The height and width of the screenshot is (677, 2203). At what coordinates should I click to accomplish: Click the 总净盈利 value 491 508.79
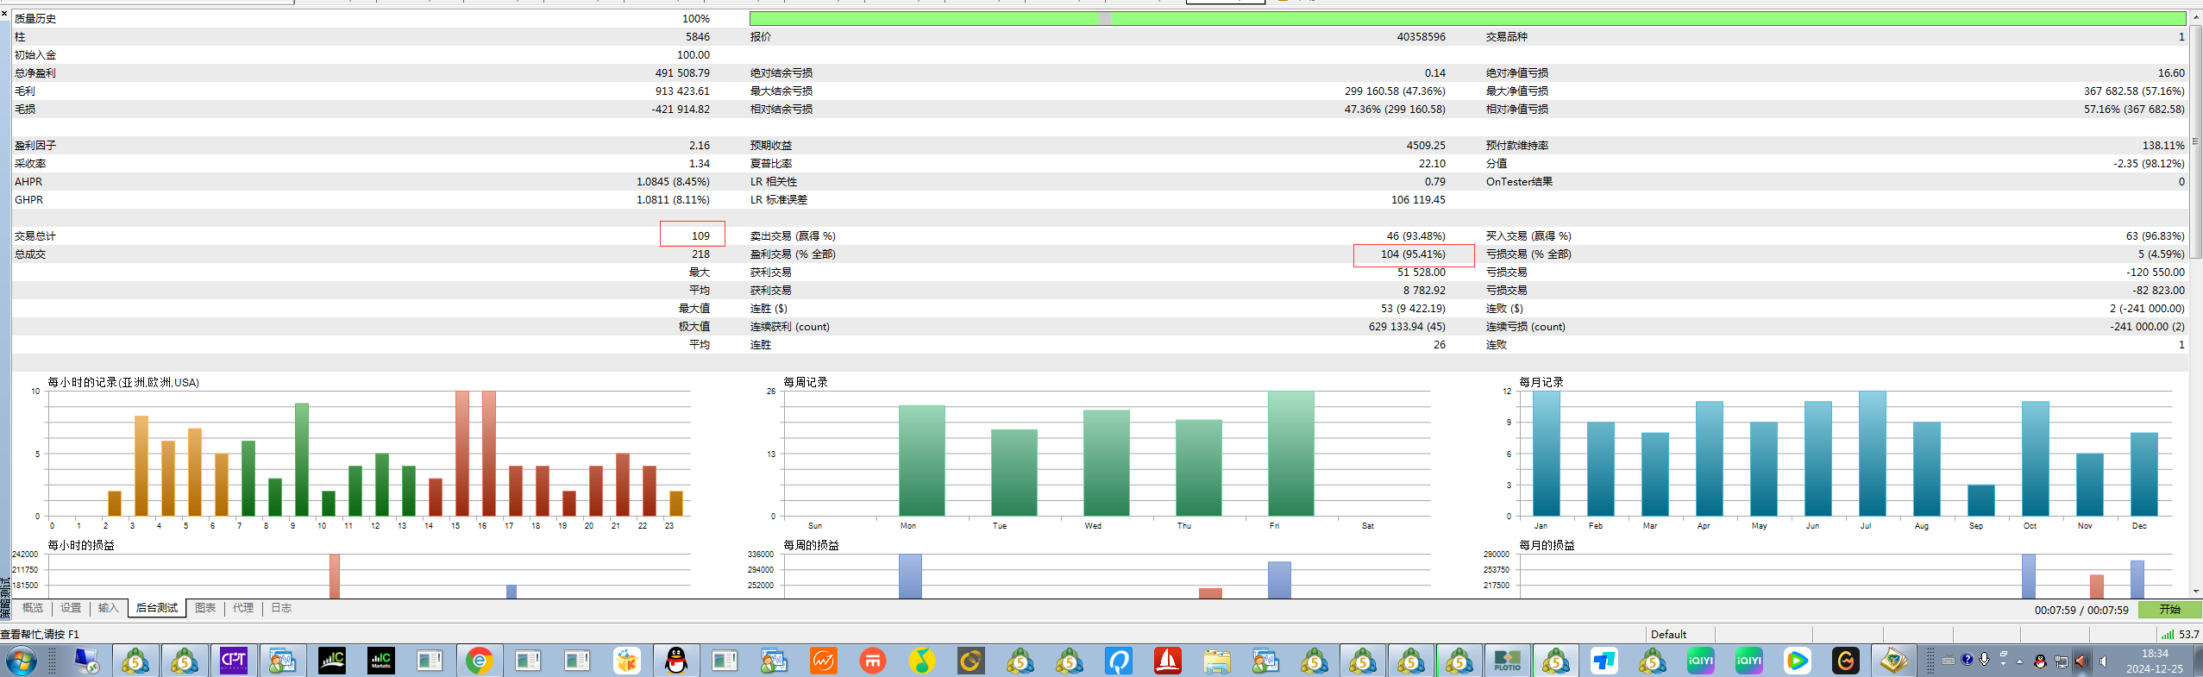point(682,73)
